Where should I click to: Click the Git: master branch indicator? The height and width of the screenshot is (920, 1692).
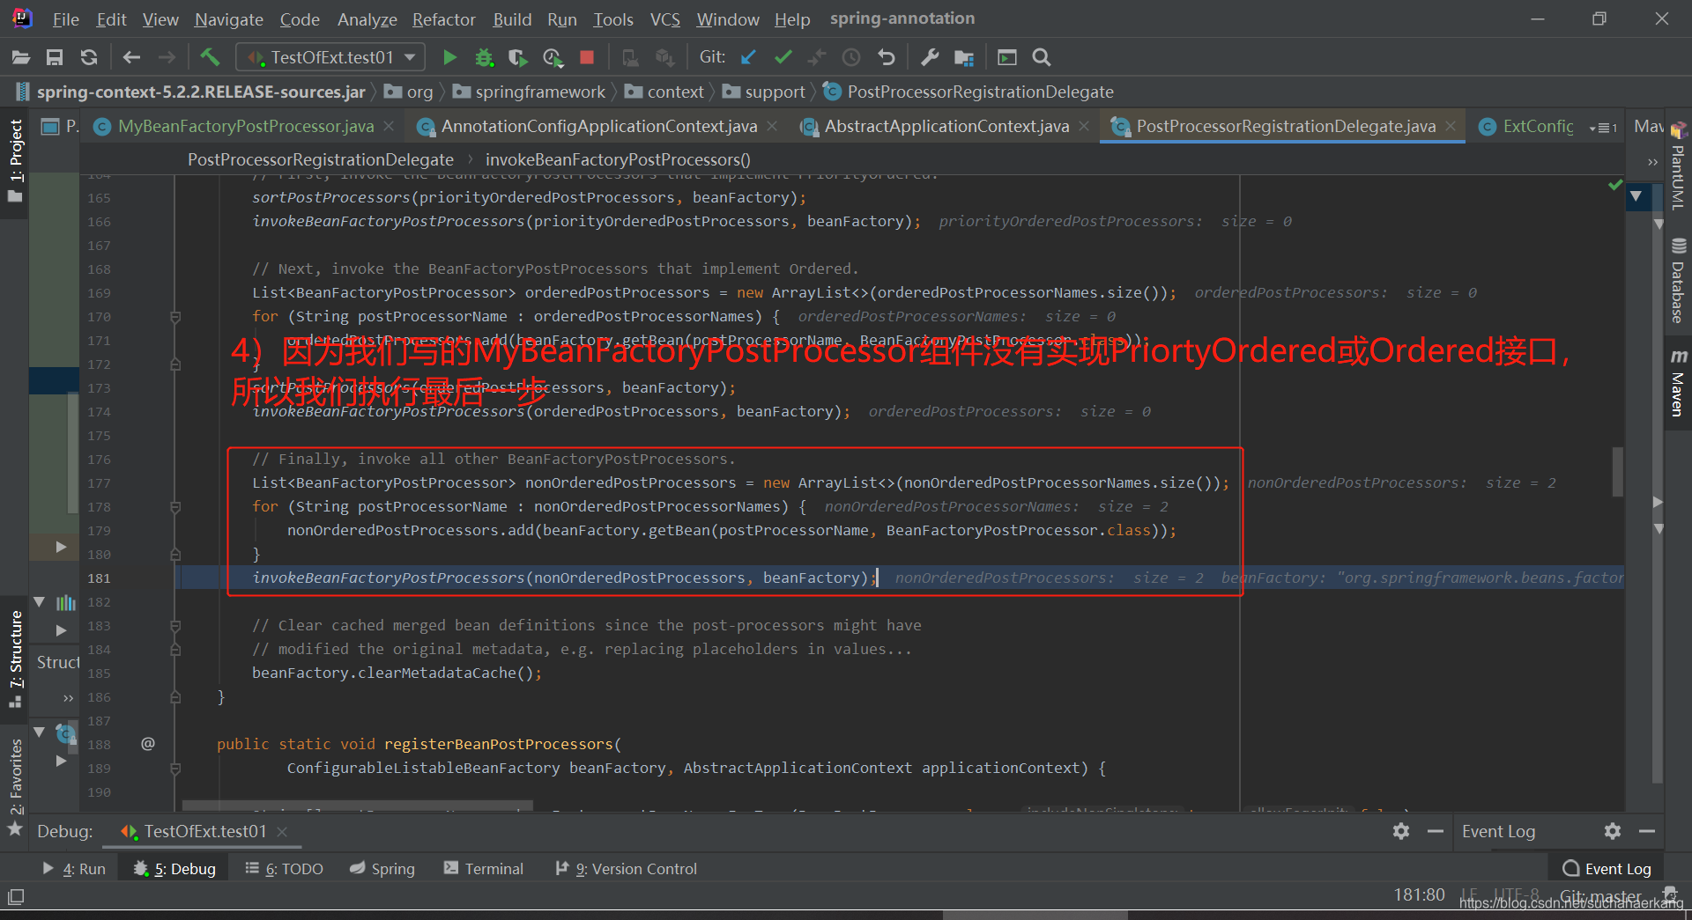(1600, 896)
